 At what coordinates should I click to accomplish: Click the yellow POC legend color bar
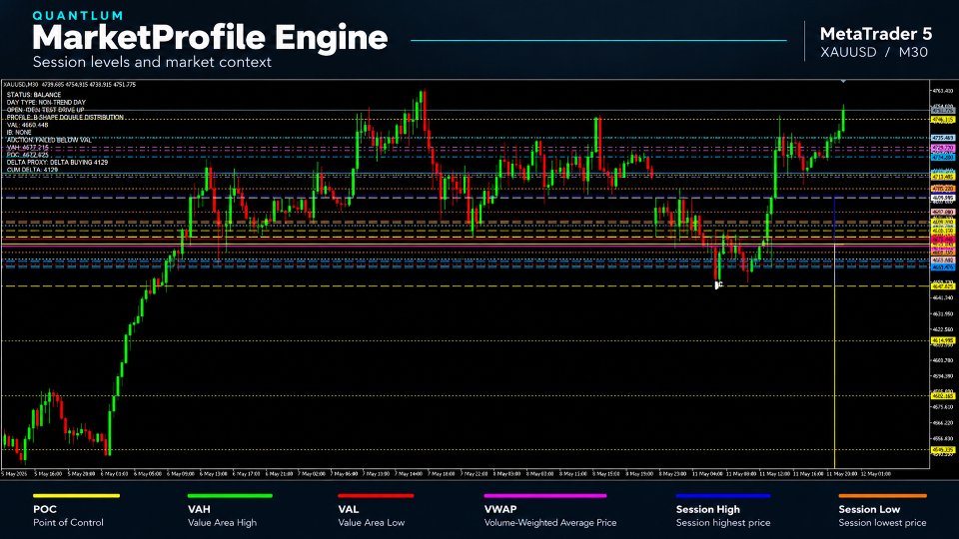pos(77,496)
